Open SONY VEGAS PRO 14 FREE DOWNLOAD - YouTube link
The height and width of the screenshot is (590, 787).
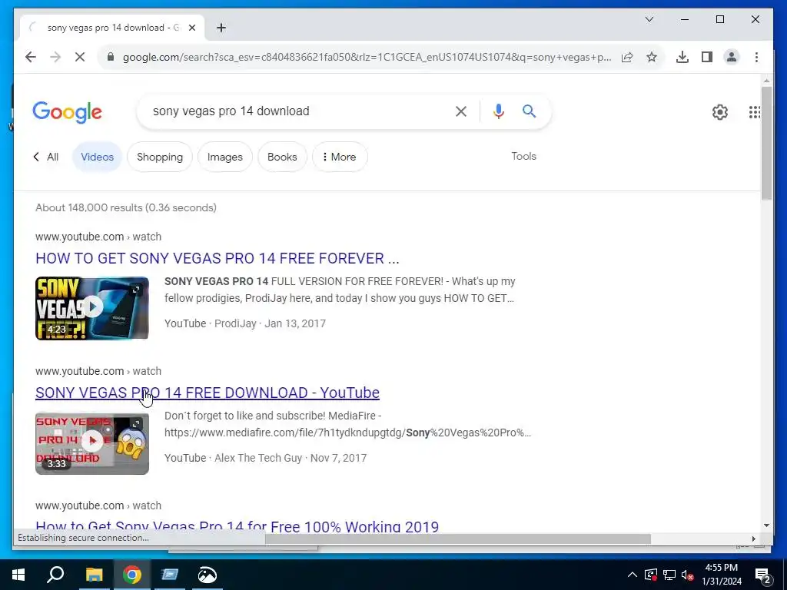208,393
